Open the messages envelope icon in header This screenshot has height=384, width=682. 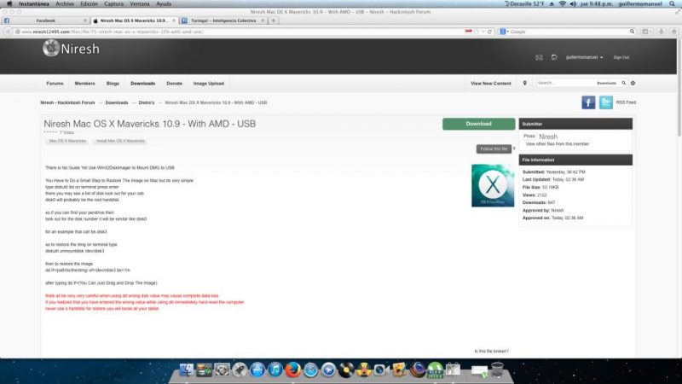539,57
